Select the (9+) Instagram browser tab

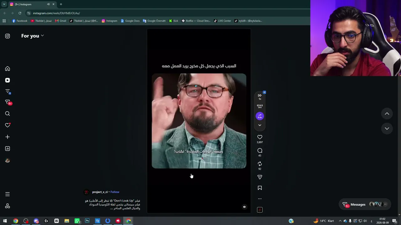point(32,4)
